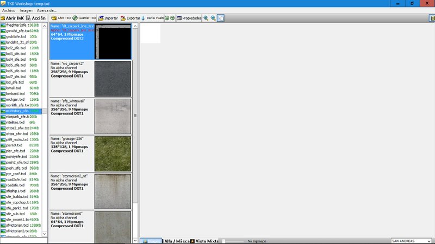Select p69_rocks.txd file

click(21, 139)
